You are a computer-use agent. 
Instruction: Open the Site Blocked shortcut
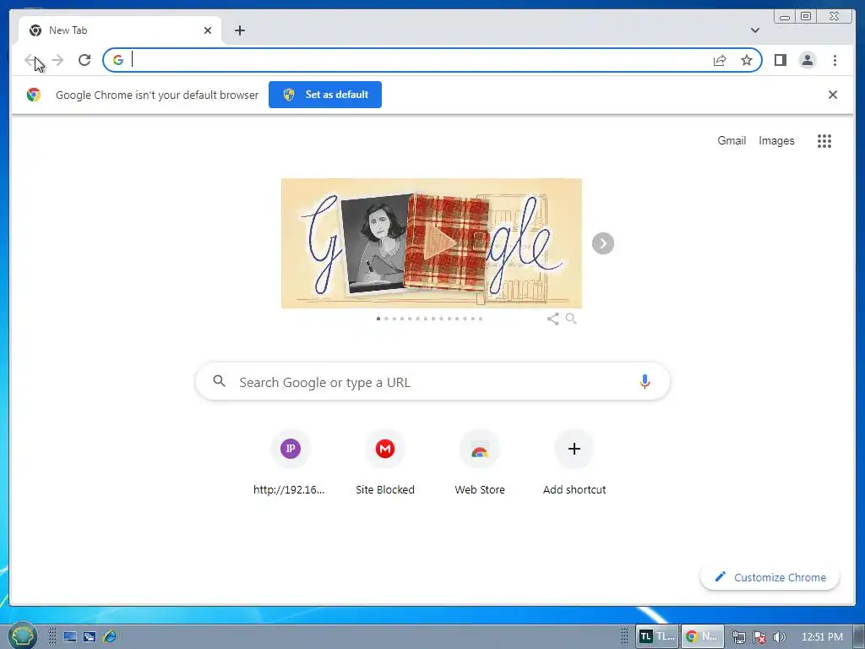point(385,464)
